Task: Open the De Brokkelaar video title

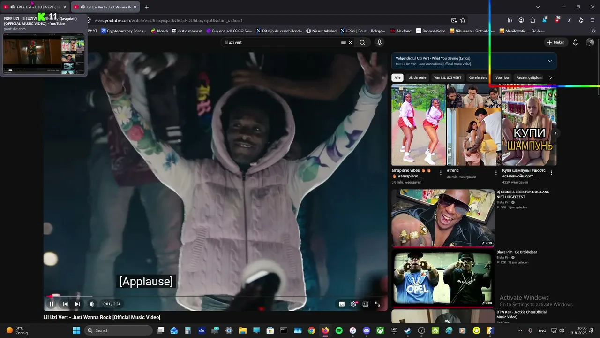Action: click(x=517, y=252)
